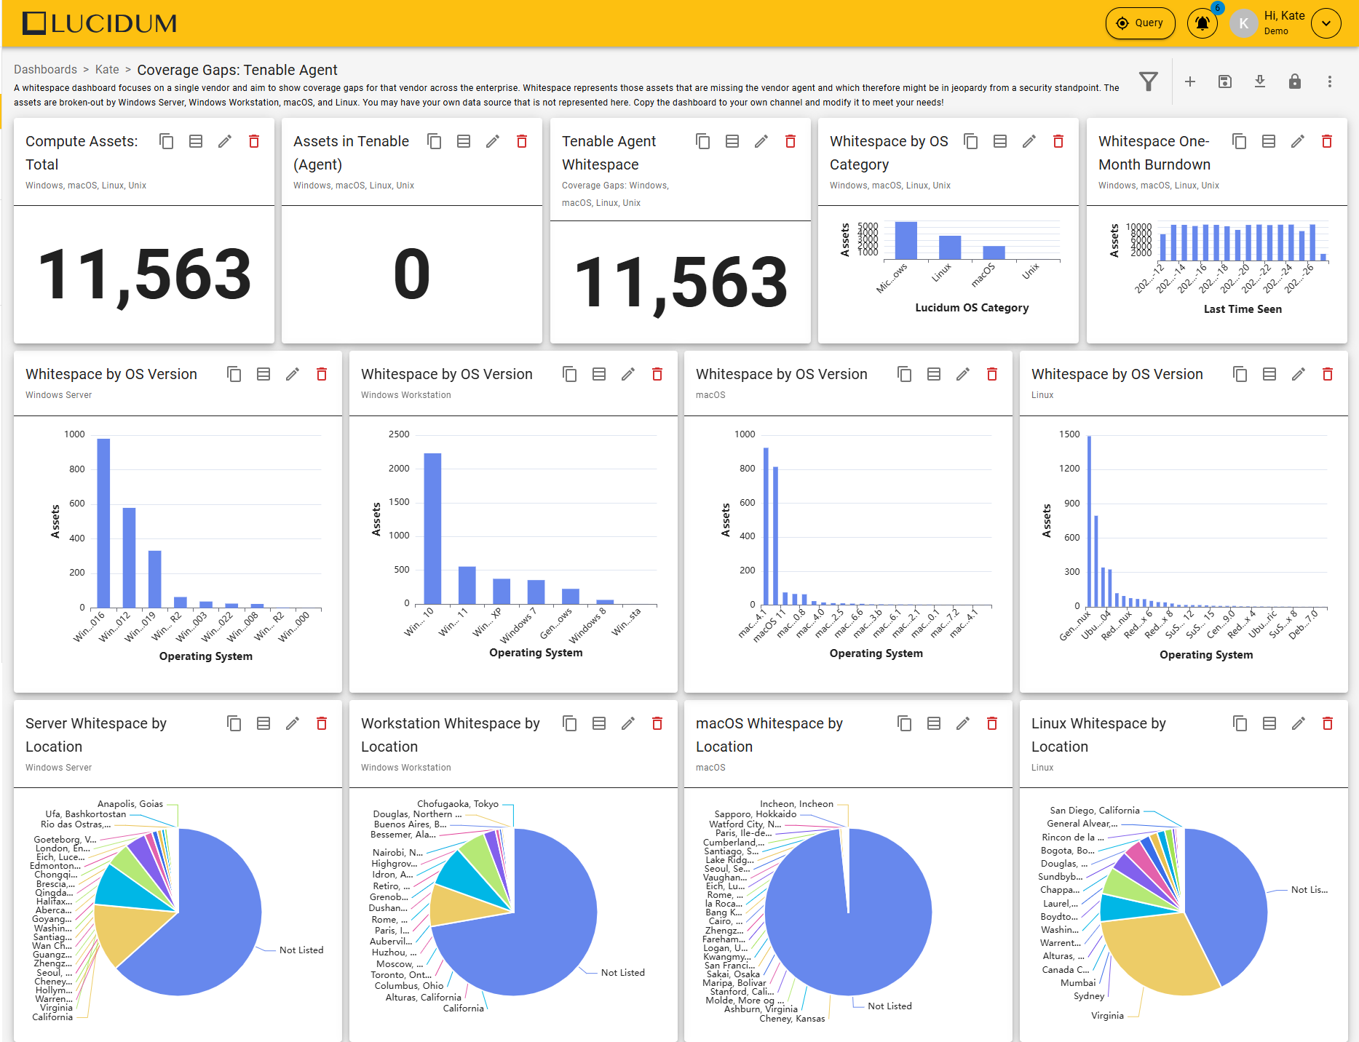This screenshot has height=1042, width=1359.
Task: Copy the Windows Server OS Version chart
Action: 234,374
